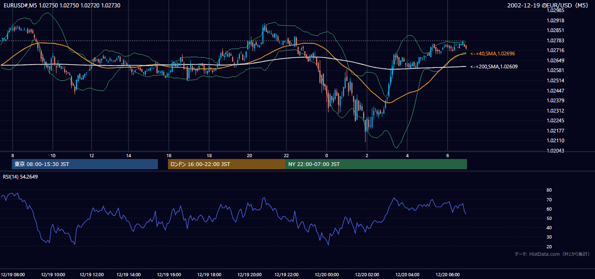Click hour label 16 on price chart axis
595x279 pixels.
coord(169,155)
